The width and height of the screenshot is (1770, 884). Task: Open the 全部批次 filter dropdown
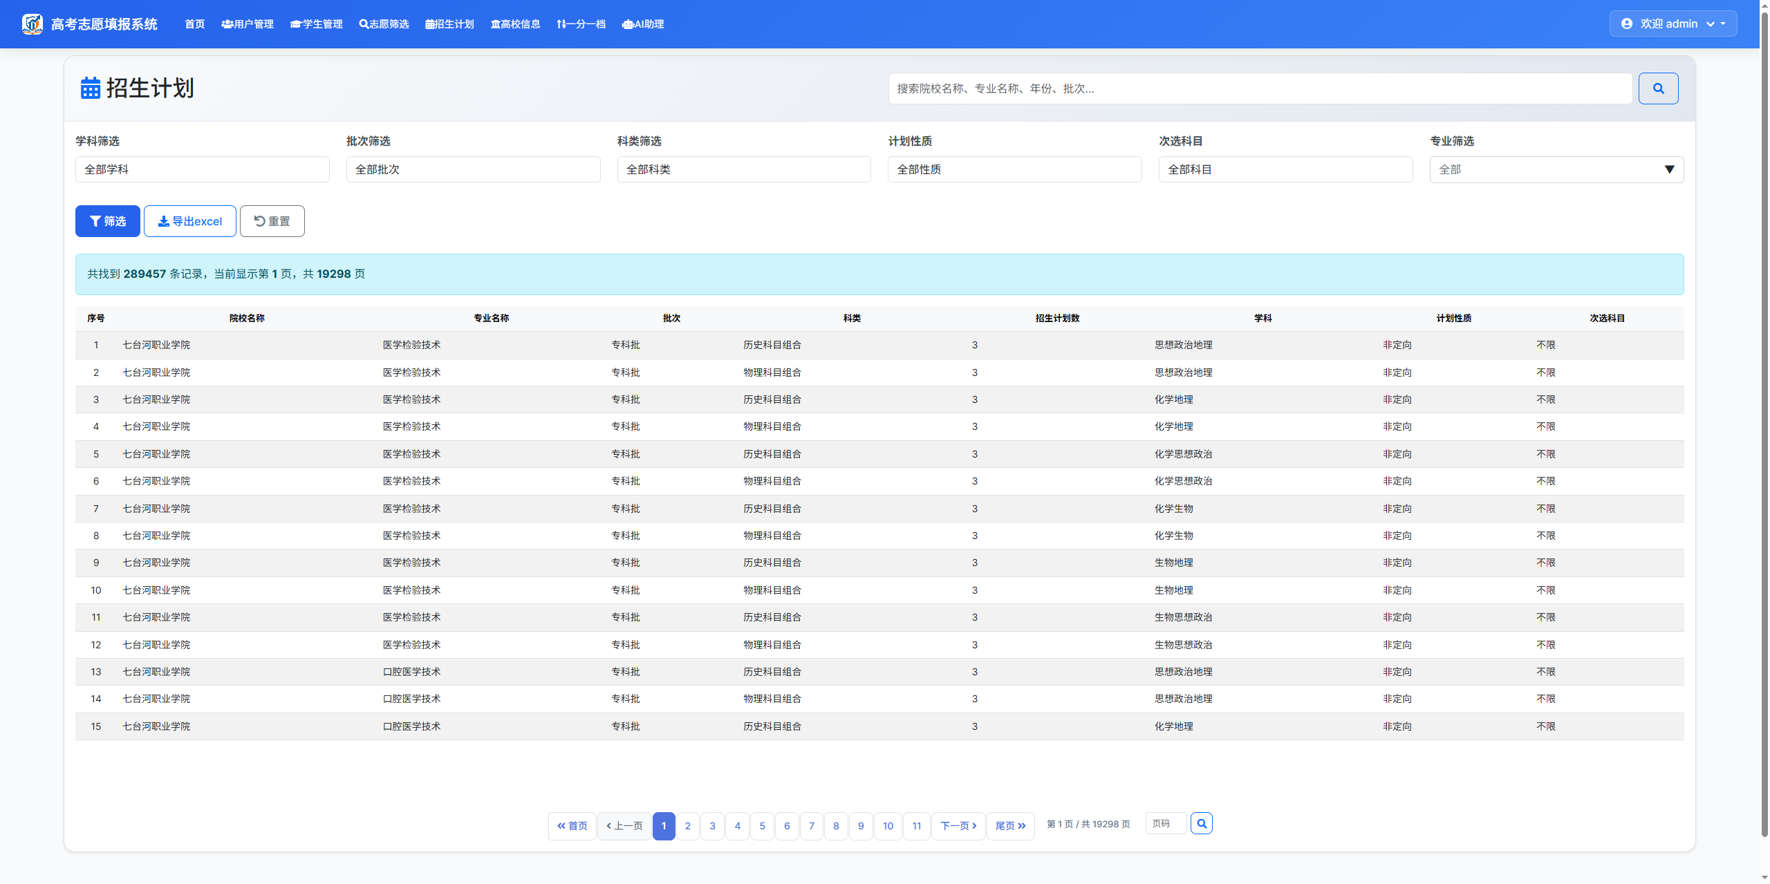coord(473,169)
